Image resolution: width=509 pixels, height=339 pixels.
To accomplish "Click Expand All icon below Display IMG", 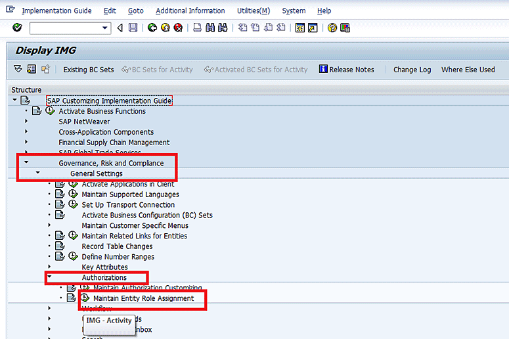I will click(x=18, y=70).
